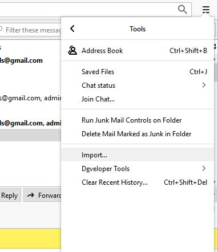Select the highlighted gray message row

[30, 135]
